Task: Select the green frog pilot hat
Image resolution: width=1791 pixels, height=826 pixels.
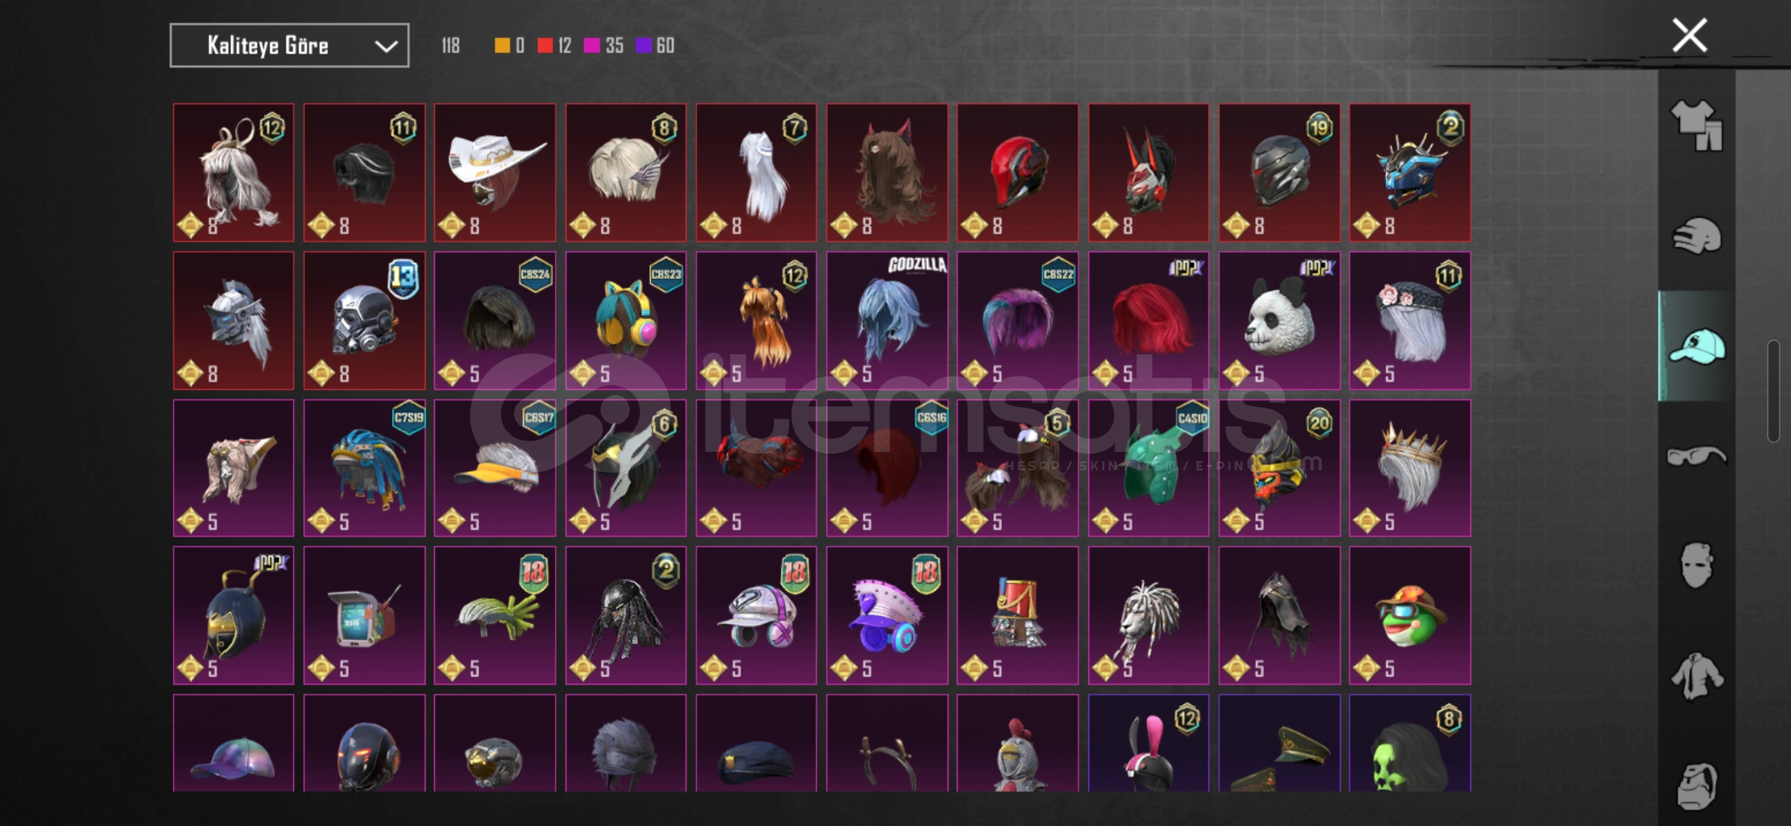Action: tap(1410, 615)
